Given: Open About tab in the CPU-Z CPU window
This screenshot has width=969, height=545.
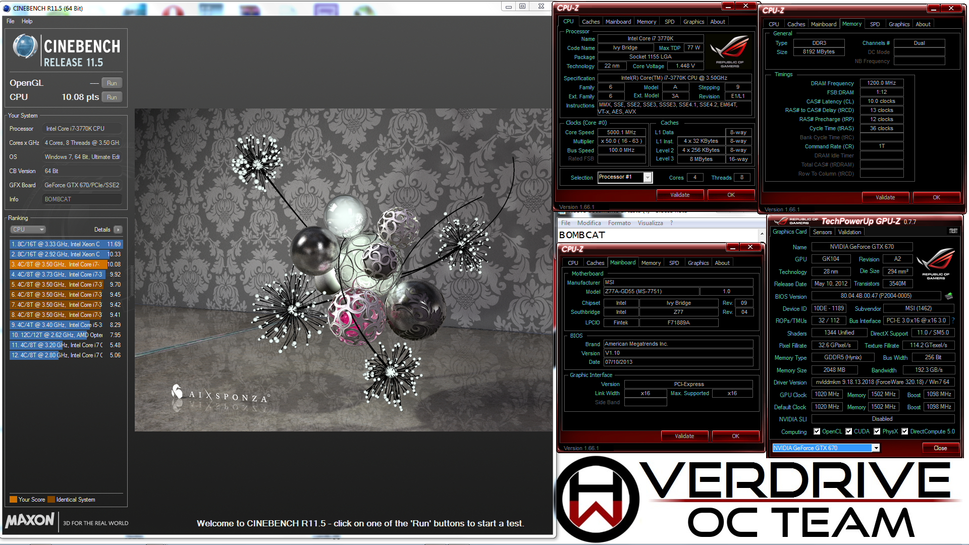Looking at the screenshot, I should tap(718, 22).
